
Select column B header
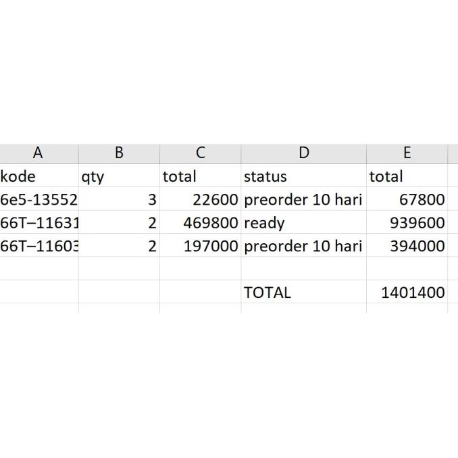click(119, 153)
